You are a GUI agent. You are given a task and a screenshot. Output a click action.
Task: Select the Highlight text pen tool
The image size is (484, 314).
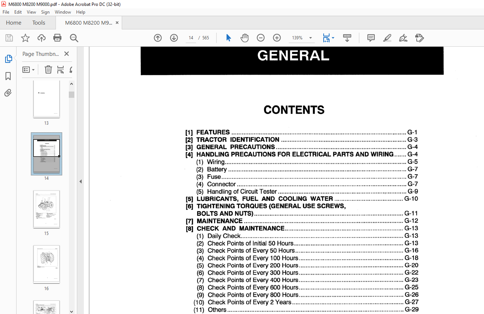pos(387,38)
